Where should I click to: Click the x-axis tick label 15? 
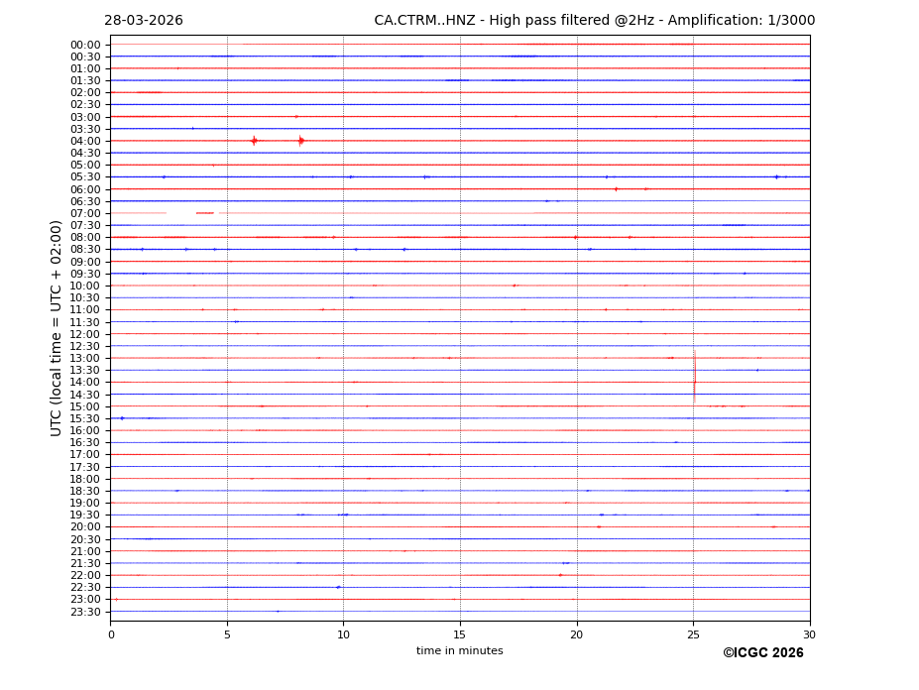click(460, 634)
